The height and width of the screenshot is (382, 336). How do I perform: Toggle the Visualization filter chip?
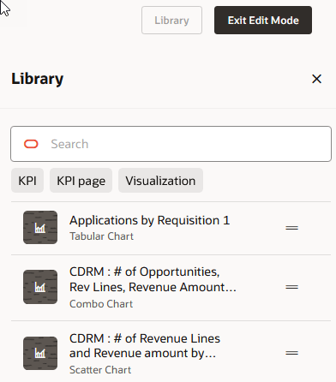click(160, 181)
